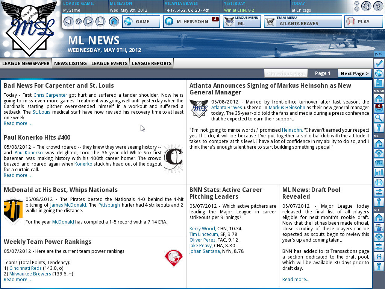Follow the Chris Carpenter player link
The width and height of the screenshot is (385, 289).
click(50, 95)
